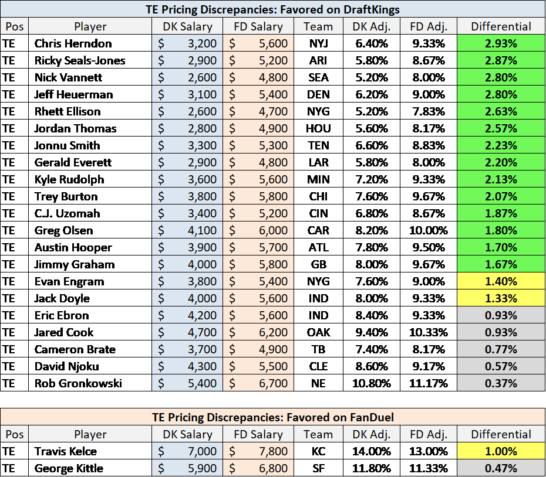This screenshot has height=477, width=546.
Task: Click the FD Salary header in FanDuel table
Action: [258, 434]
